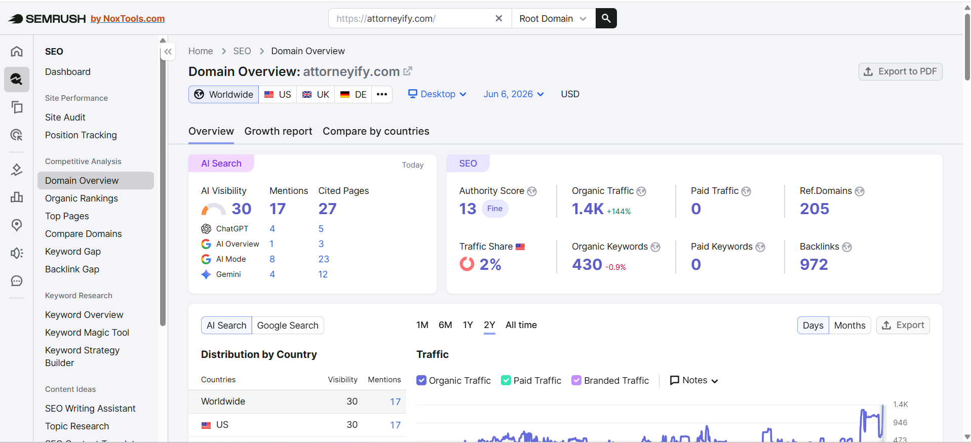Select the 1Y time range
This screenshot has width=971, height=443.
coord(468,325)
